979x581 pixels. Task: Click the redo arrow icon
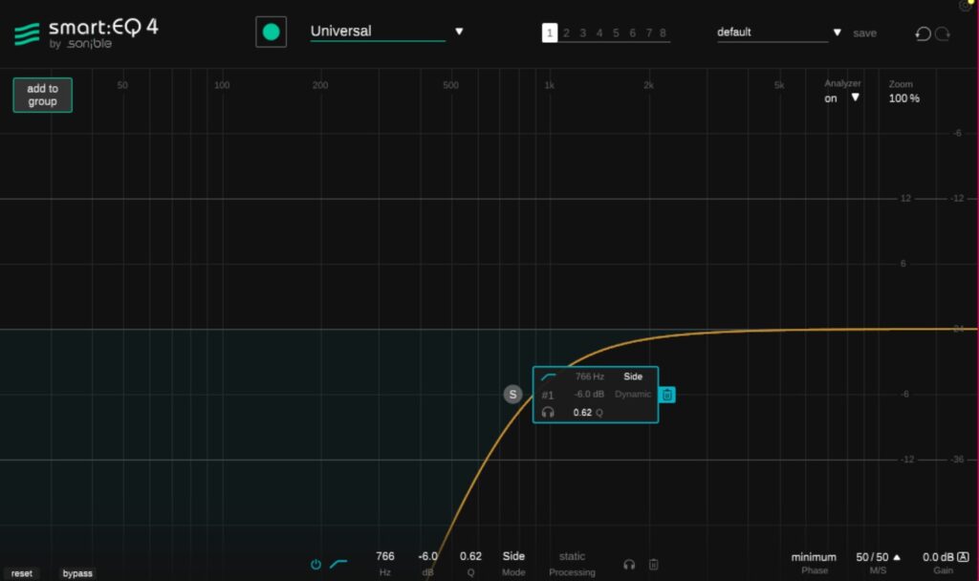943,33
